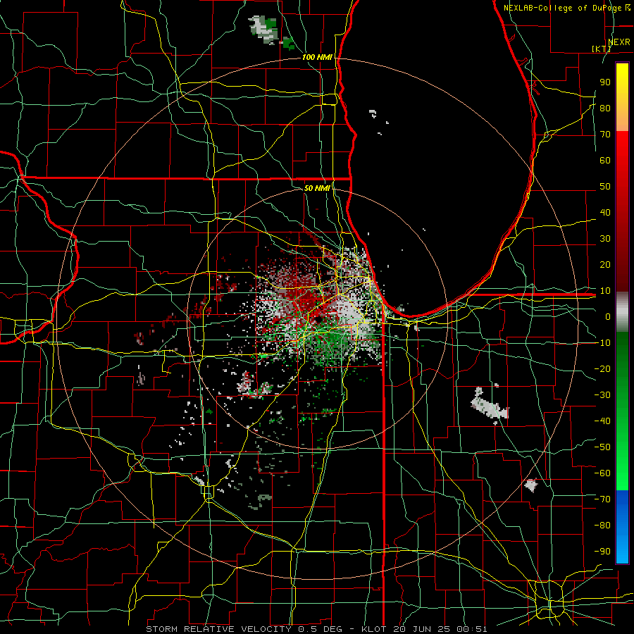Click the 100 NMI range ring label
This screenshot has width=634, height=634.
pos(317,57)
